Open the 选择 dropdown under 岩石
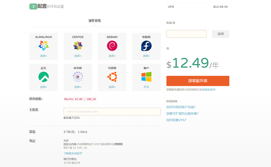Screen dimensions: 271x167 tap(44, 87)
